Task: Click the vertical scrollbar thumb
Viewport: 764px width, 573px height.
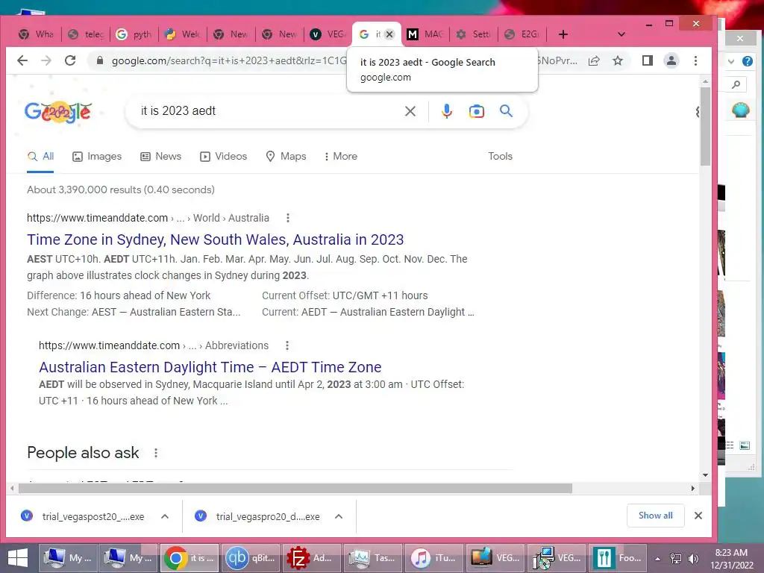Action: [706, 127]
